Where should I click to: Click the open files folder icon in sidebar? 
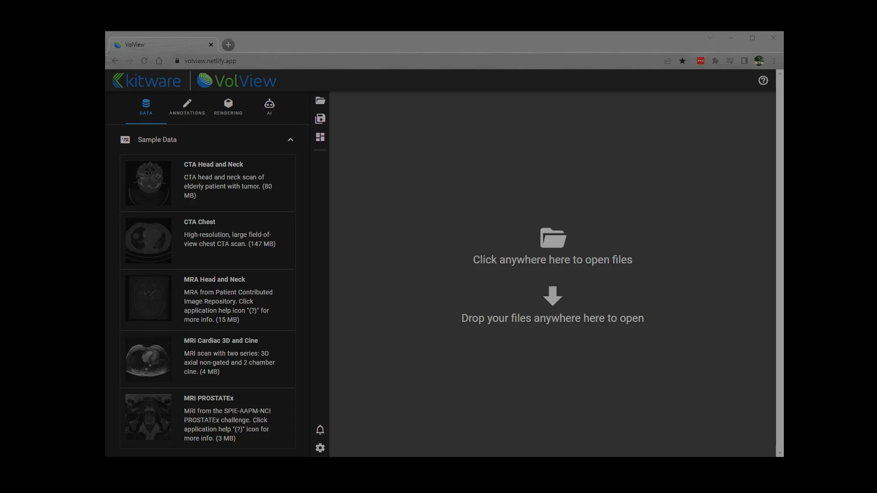click(320, 101)
